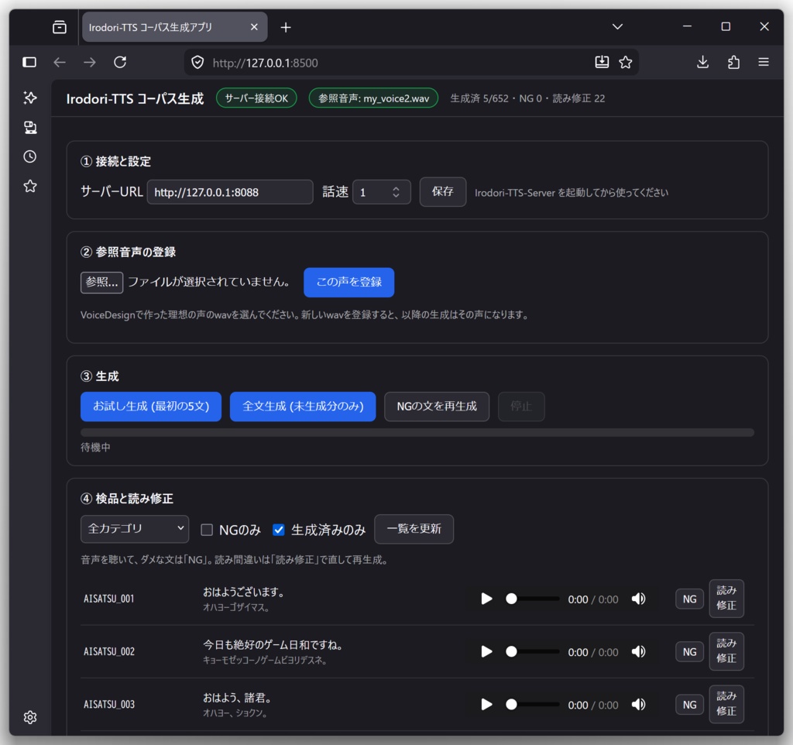Click the 生成済 5/652 status text
The width and height of the screenshot is (793, 745).
pos(479,98)
